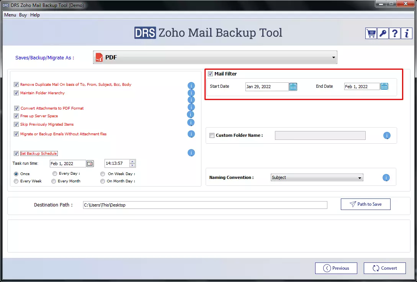Show info for Maintain Folder Hierarchy
This screenshot has height=282, width=417.
[x=191, y=93]
